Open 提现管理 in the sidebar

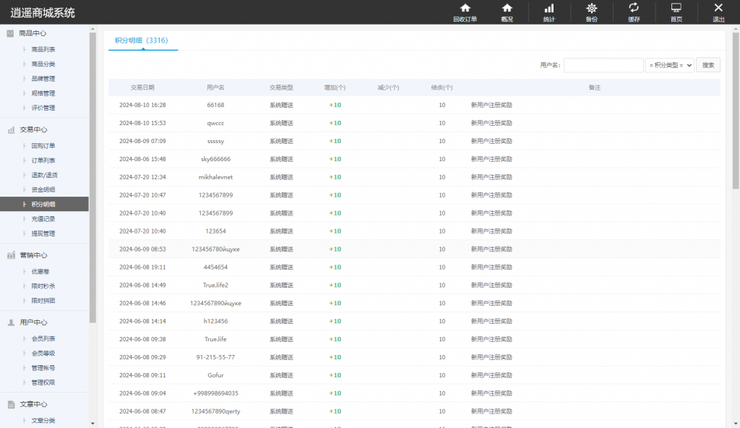pos(43,234)
